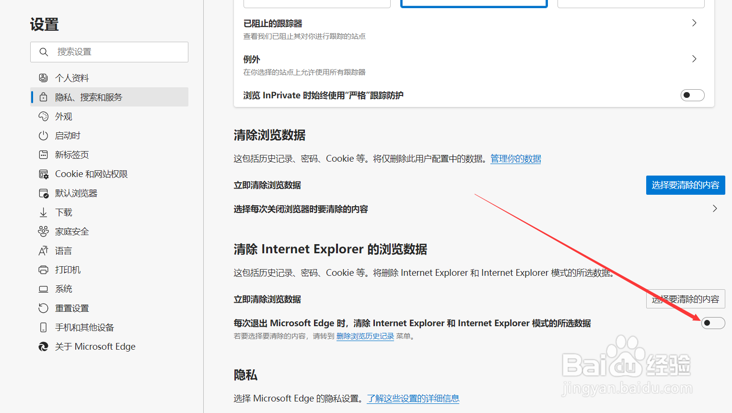Open 外观 settings menu item
Viewport: 732px width, 413px height.
[x=109, y=116]
